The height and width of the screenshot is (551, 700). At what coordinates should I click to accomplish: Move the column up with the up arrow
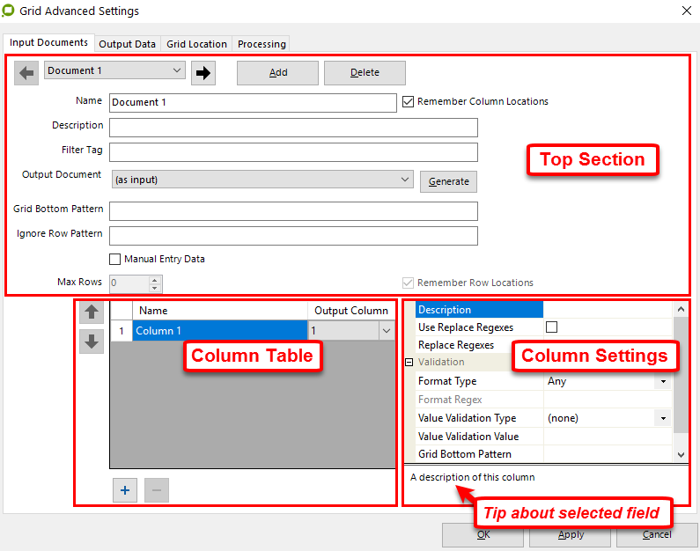coord(92,312)
